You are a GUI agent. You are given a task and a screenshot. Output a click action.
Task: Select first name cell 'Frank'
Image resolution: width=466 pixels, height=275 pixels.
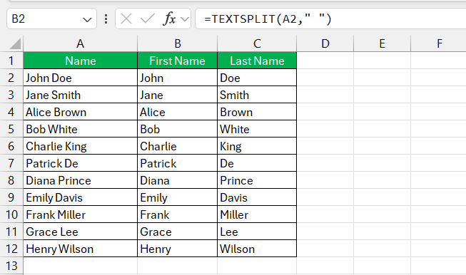tap(178, 214)
